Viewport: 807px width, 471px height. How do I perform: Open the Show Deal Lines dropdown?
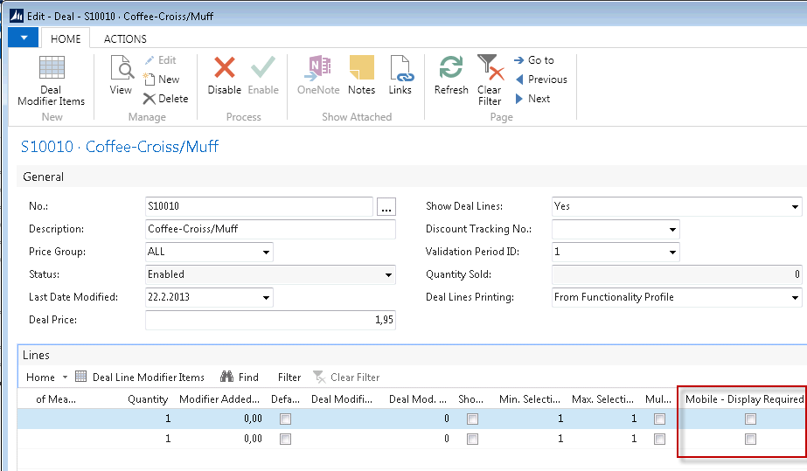[795, 207]
